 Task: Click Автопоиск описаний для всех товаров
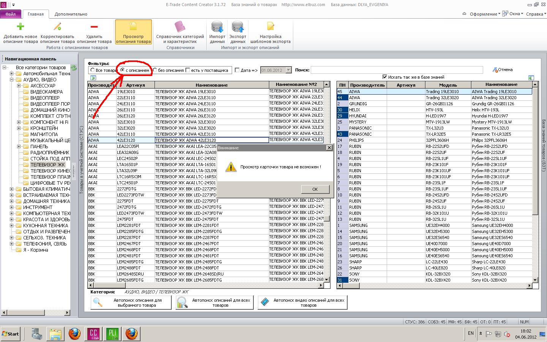[x=215, y=302]
